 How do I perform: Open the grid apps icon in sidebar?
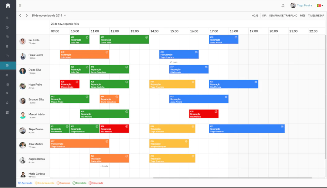(x=7, y=112)
